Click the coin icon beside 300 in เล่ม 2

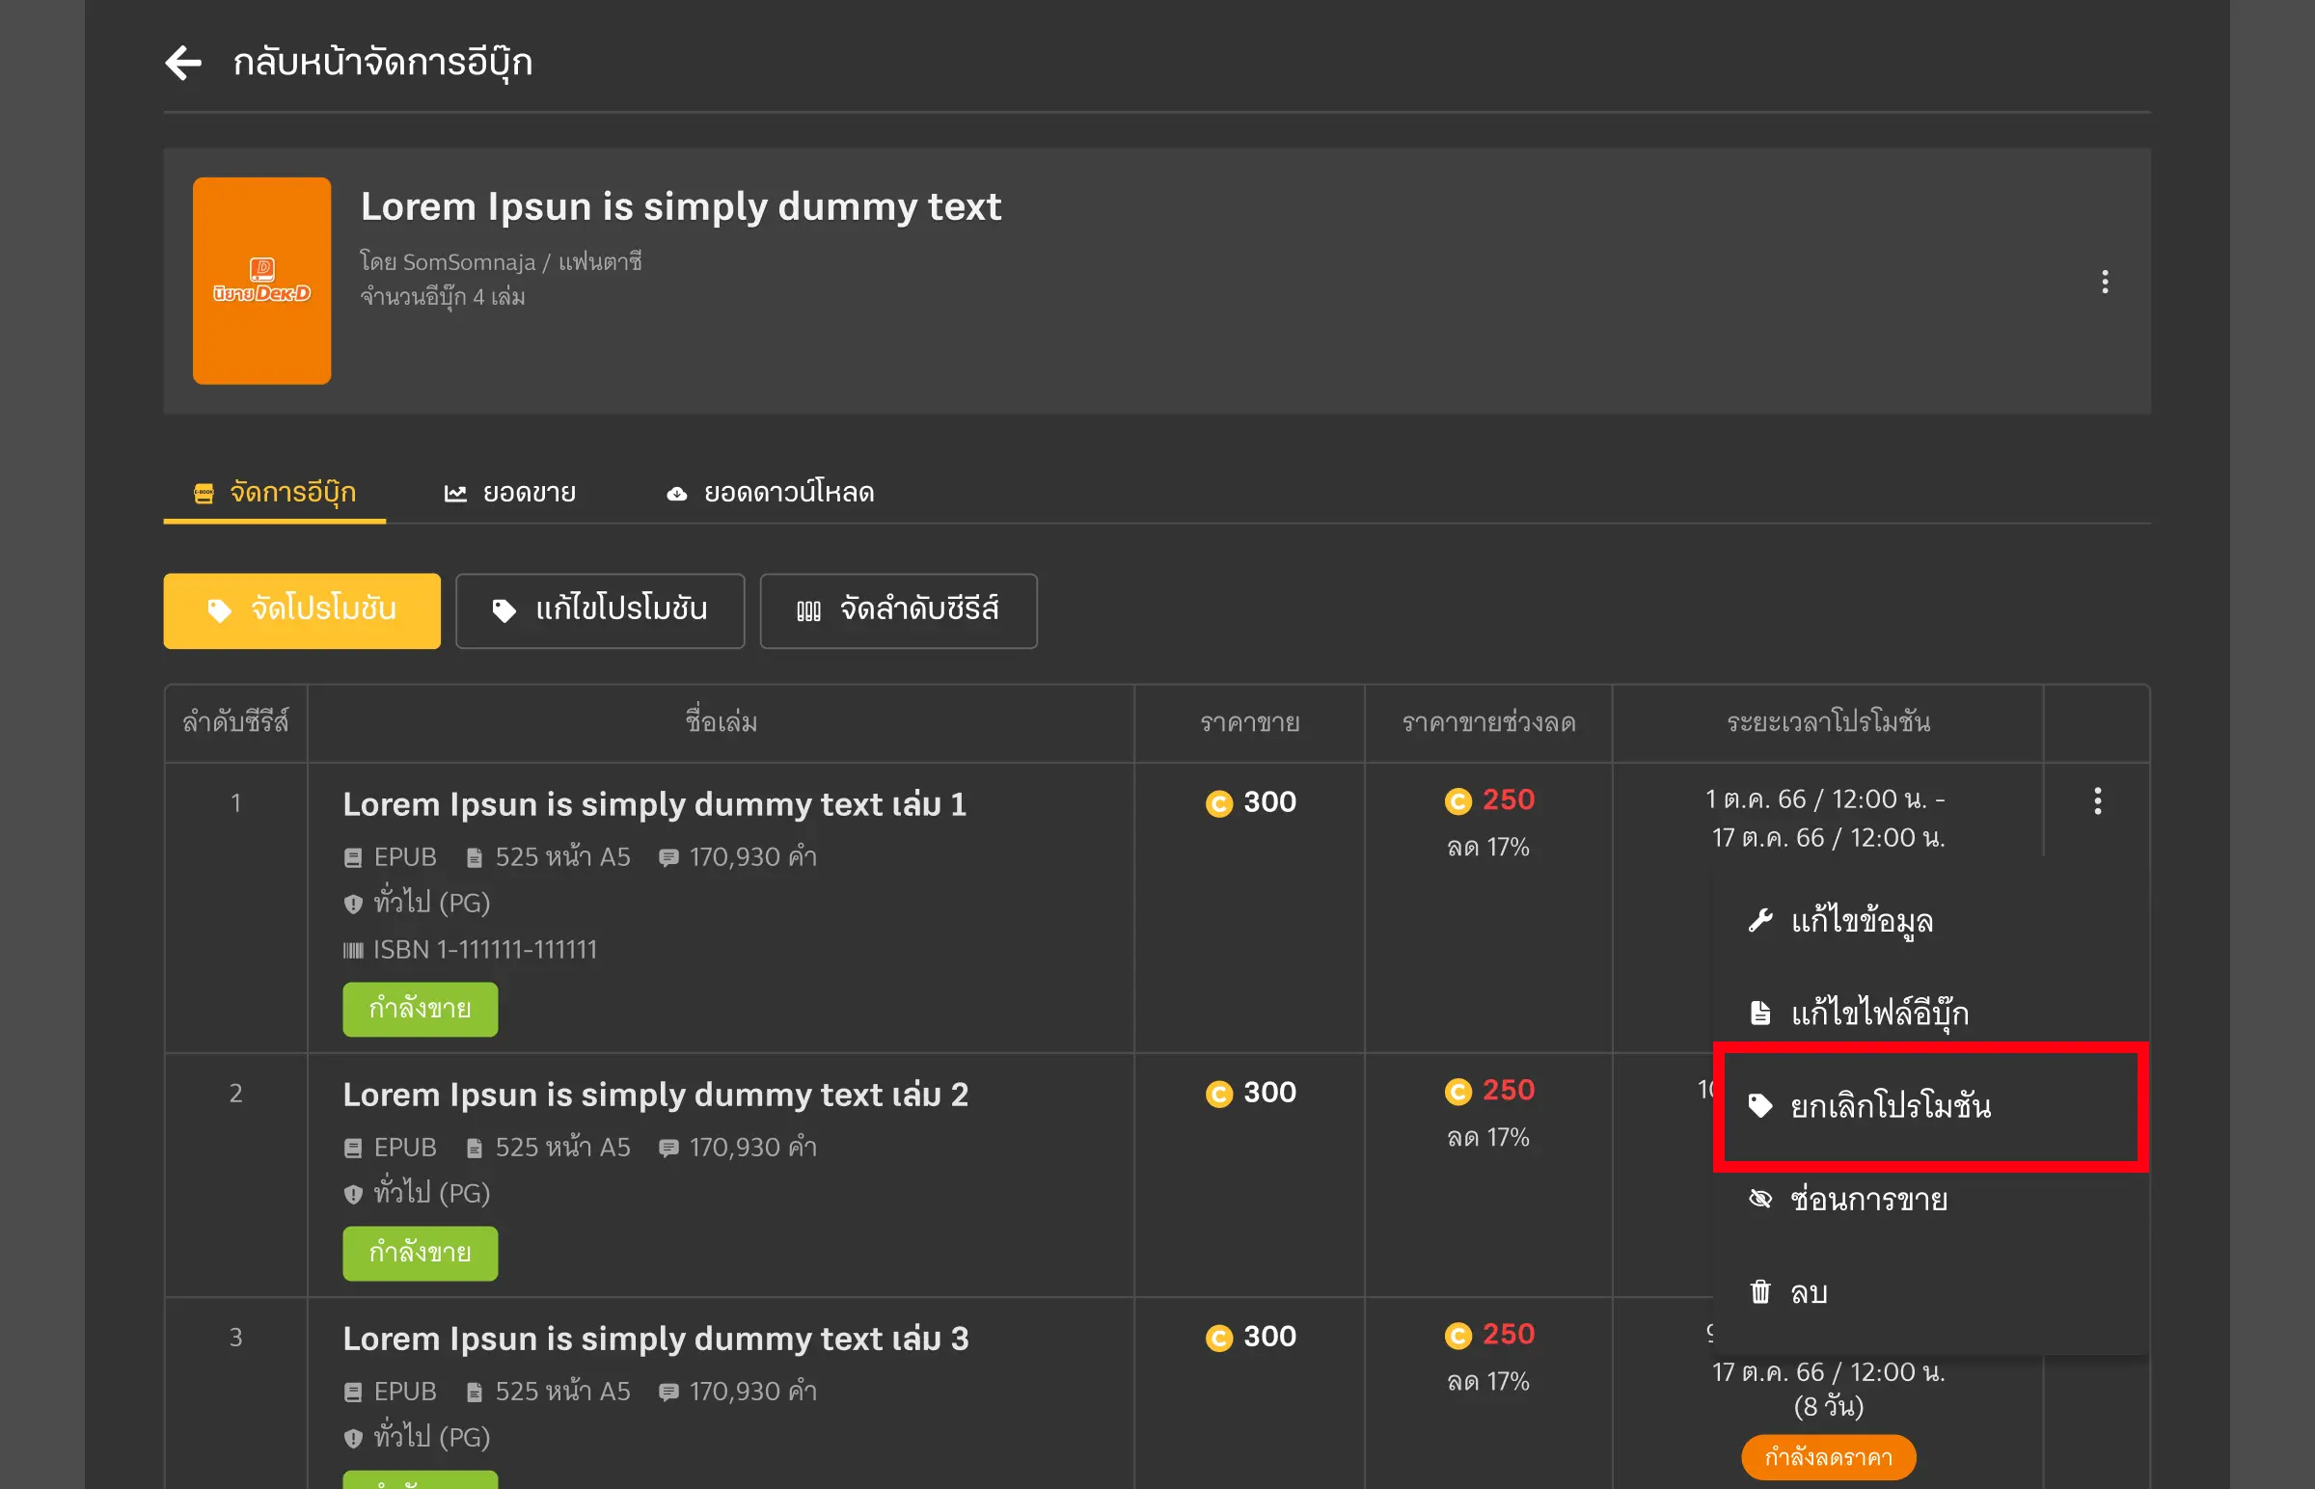1218,1094
